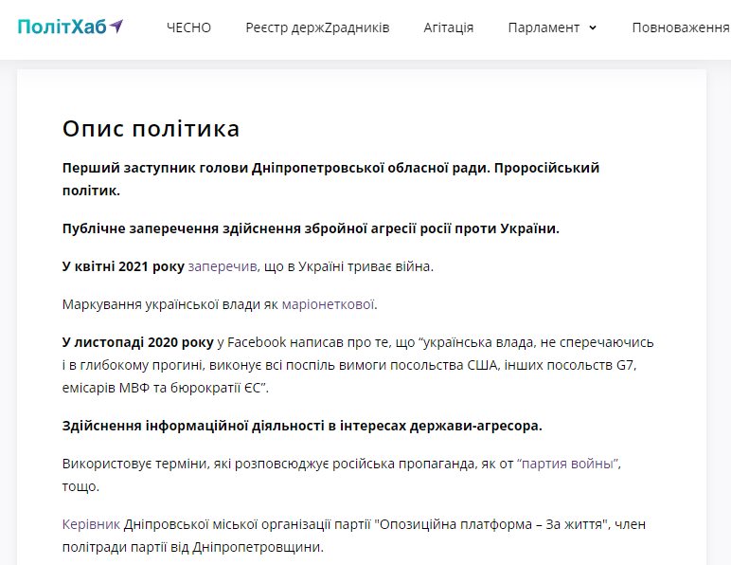This screenshot has height=565, width=731.
Task: Go to Реєстр держZрадників page
Action: coord(317,27)
